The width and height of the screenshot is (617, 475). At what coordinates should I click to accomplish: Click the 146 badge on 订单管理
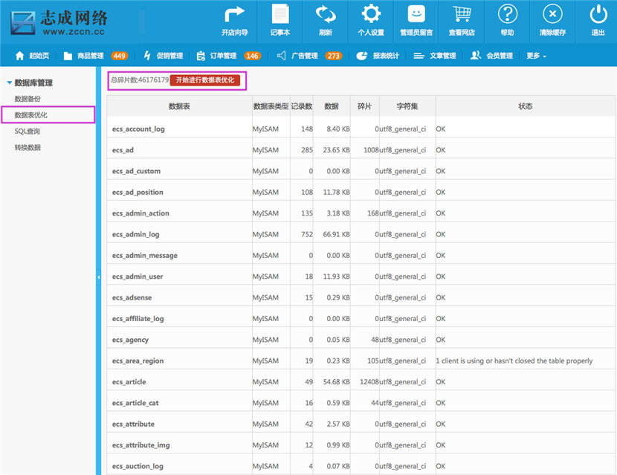252,56
